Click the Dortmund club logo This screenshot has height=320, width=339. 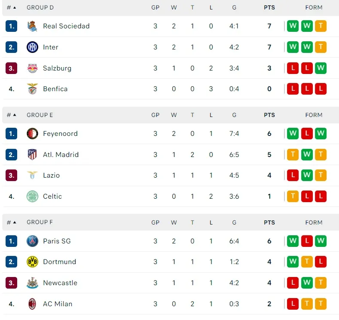pos(32,262)
